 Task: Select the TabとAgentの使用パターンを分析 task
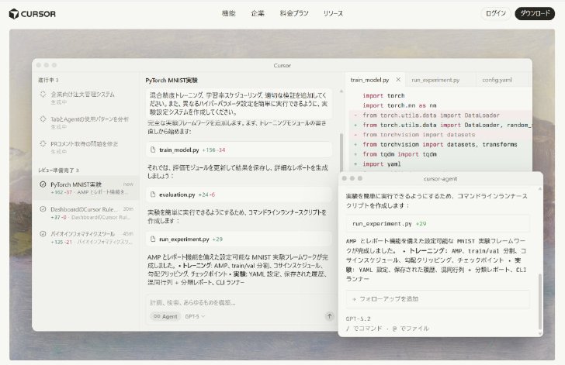pyautogui.click(x=85, y=122)
